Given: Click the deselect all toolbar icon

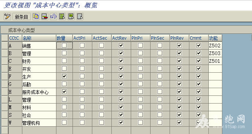Looking at the screenshot, I should [80, 17].
